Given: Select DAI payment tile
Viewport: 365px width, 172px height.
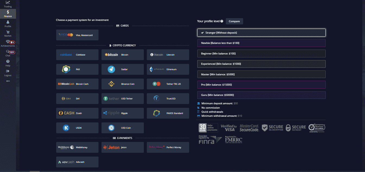Looking at the screenshot, I should coord(77,99).
